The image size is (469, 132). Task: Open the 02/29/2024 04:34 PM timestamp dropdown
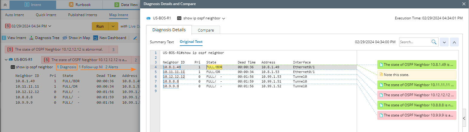point(50,26)
